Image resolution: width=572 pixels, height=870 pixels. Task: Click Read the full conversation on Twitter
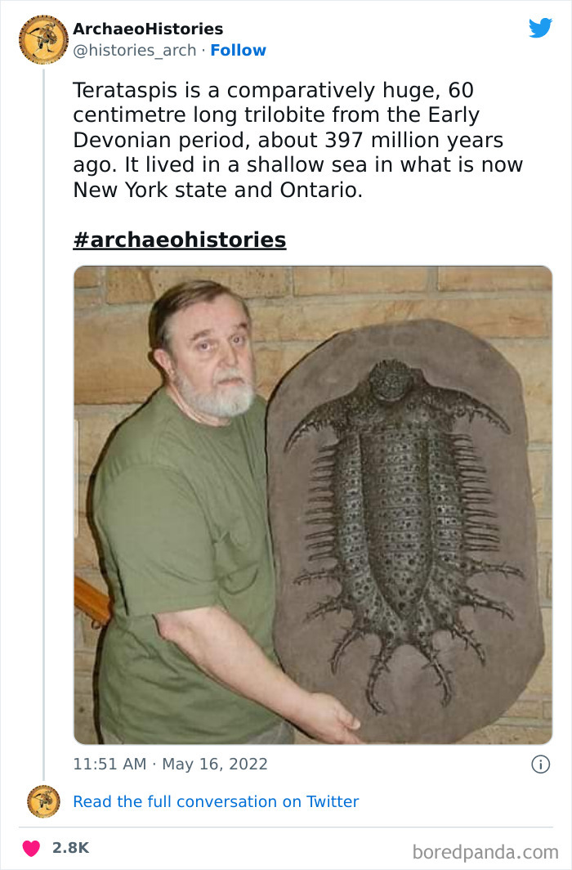click(216, 802)
